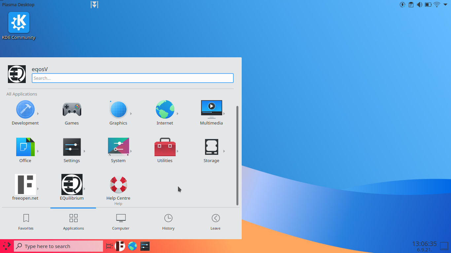451x253 pixels.
Task: Switch to the Applications tab
Action: click(x=73, y=222)
